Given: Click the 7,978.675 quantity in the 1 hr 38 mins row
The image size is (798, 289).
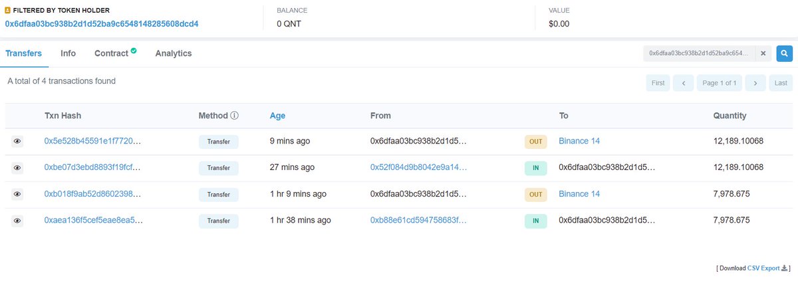Looking at the screenshot, I should 731,221.
